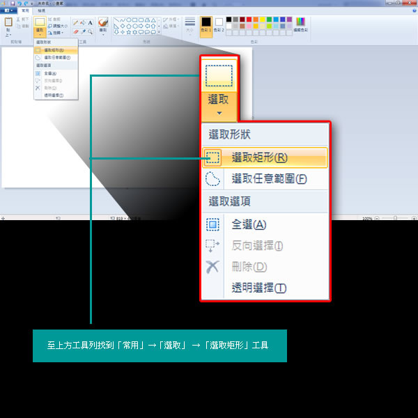The height and width of the screenshot is (418, 418).
Task: Pick the purple swatch in the color palette
Action: click(x=289, y=20)
